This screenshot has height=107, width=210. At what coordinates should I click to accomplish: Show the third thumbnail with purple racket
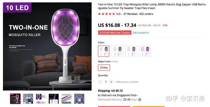tap(41, 99)
